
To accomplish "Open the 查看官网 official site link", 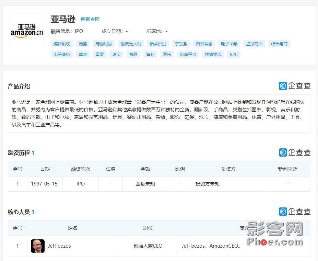I will [90, 19].
